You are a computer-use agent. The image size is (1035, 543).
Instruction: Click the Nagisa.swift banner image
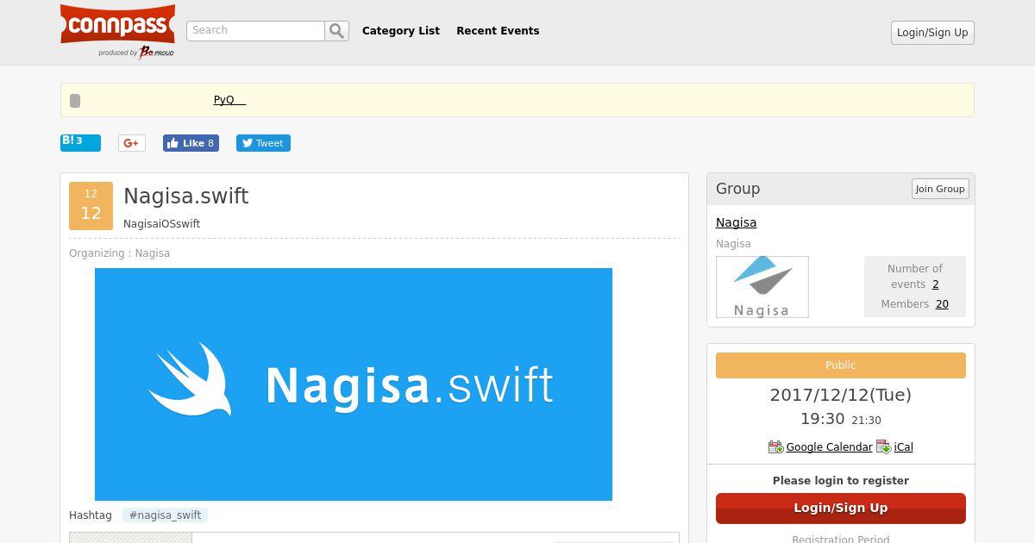354,384
